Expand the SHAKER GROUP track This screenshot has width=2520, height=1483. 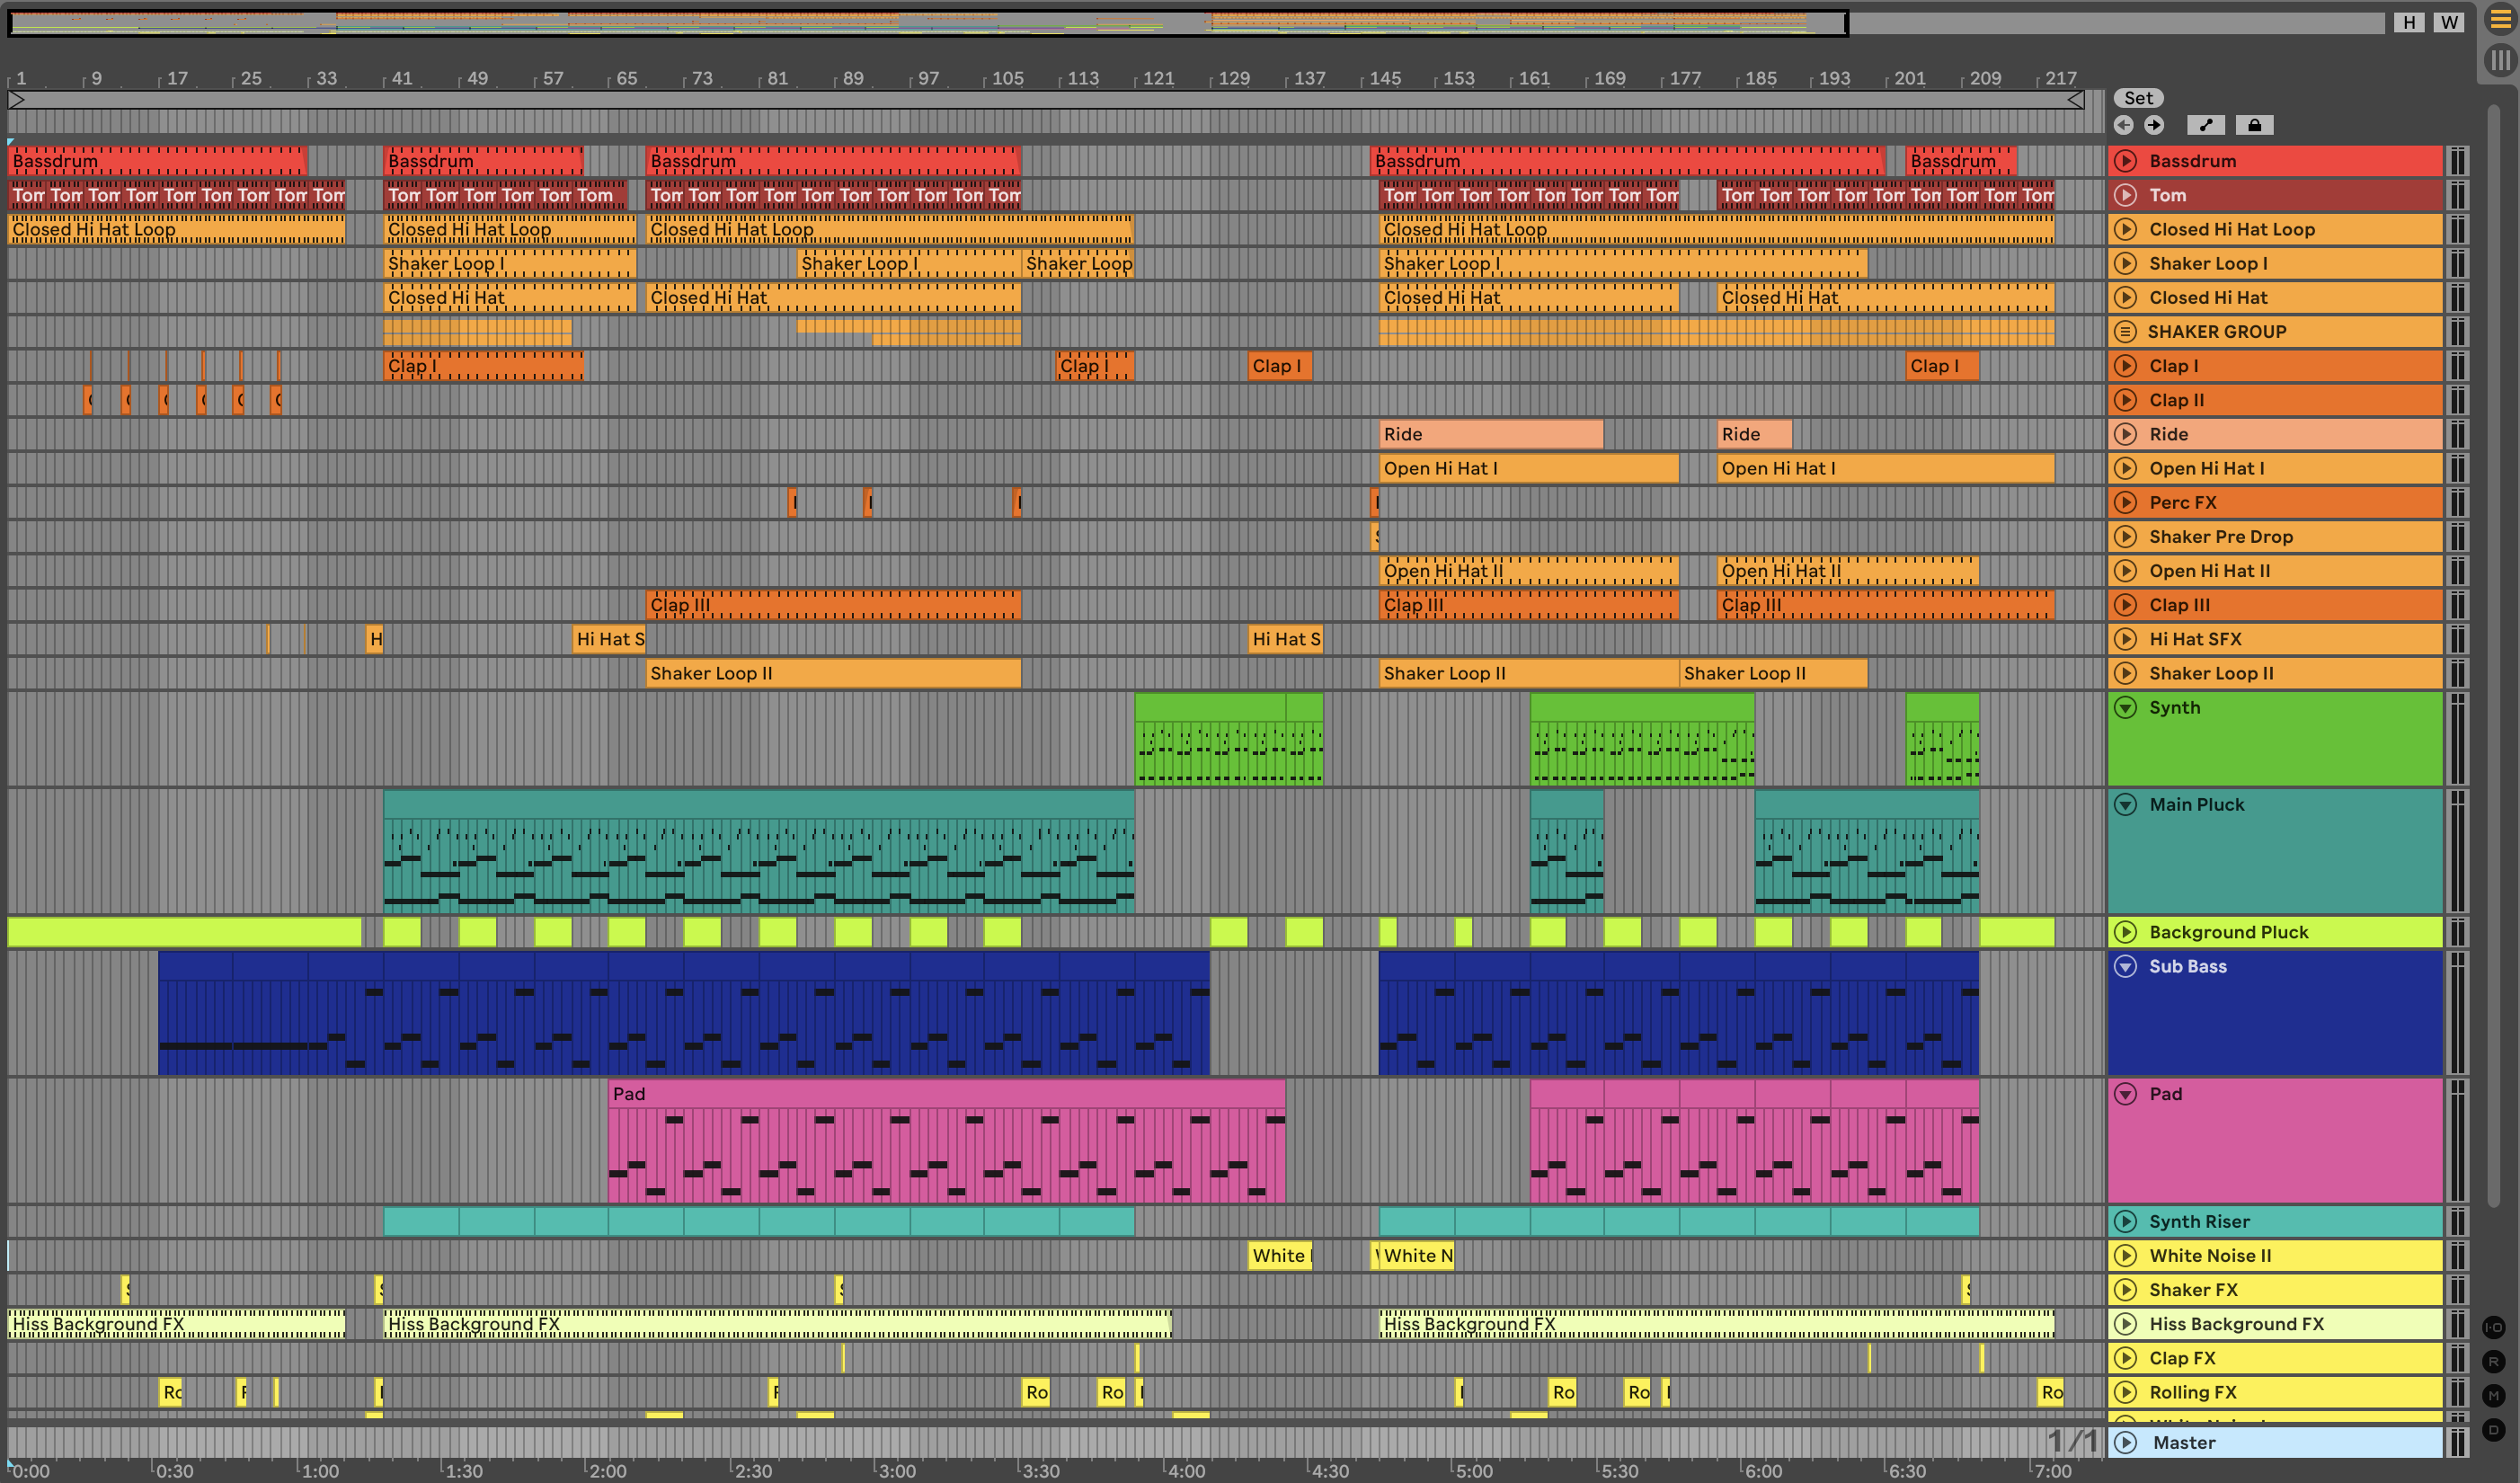(2126, 332)
